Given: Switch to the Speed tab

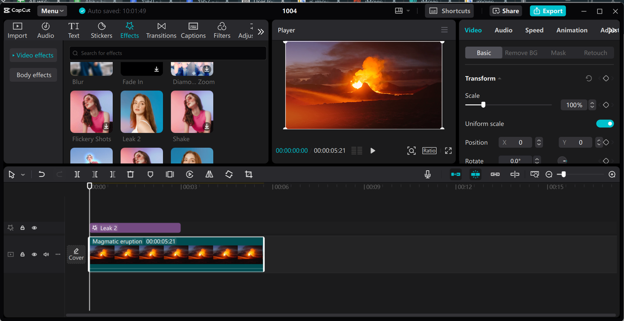Looking at the screenshot, I should (x=534, y=30).
